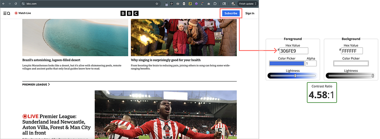Open the LIVE Premier League Sunderland headline
The image size is (380, 139).
point(56,125)
